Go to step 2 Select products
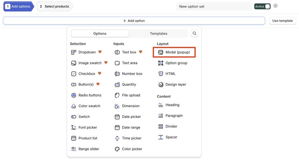Screen dimensions: 299x160 (x=55, y=6)
